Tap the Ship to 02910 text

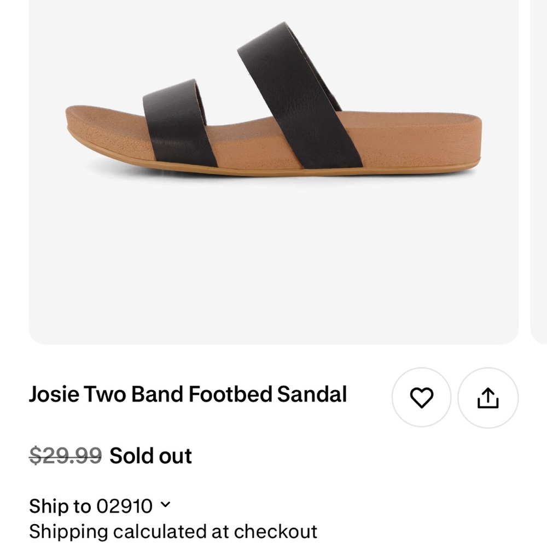[90, 507]
